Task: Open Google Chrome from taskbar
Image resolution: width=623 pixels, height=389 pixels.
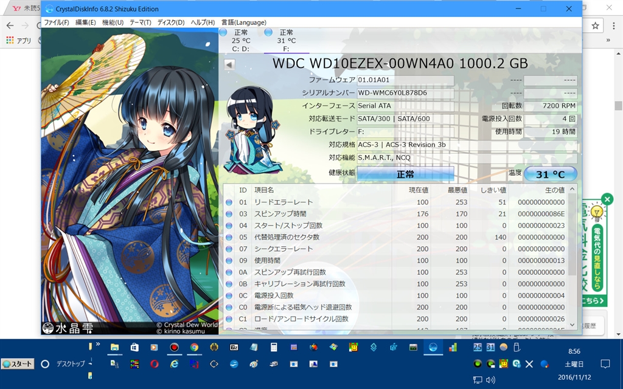Action: (x=194, y=347)
